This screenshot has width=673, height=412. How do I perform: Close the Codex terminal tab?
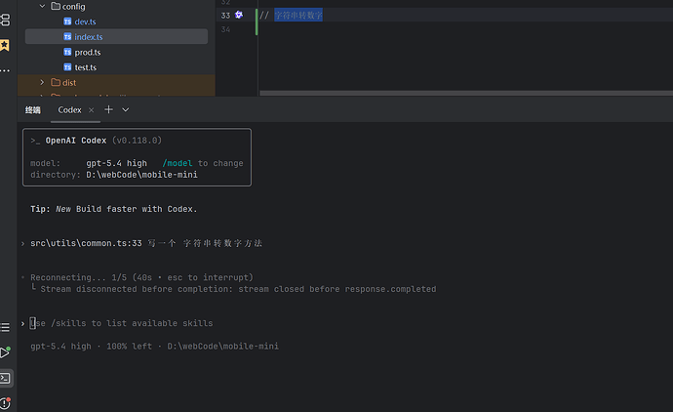[91, 110]
